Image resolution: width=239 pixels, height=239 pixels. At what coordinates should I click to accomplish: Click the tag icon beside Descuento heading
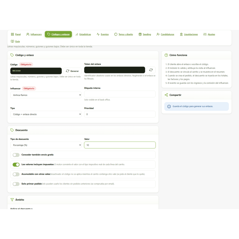point(12,130)
